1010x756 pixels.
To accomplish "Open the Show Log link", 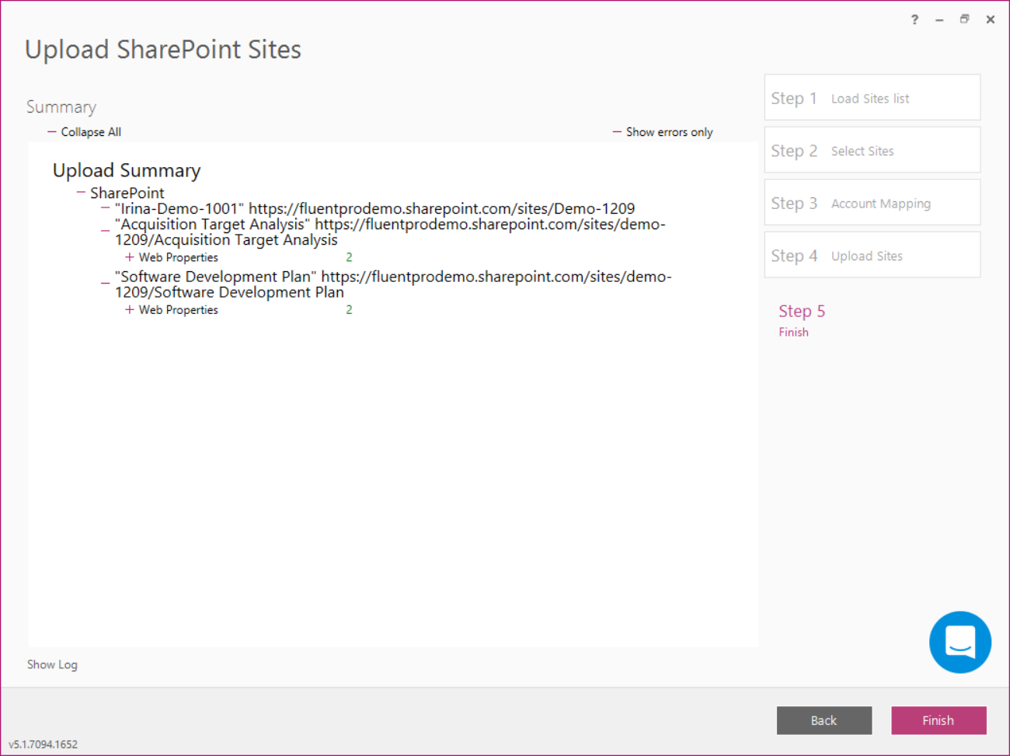I will [x=52, y=664].
